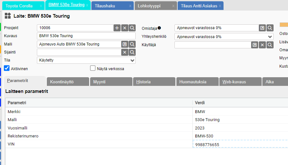Open the Käyttäjä record link icon
Image resolution: width=288 pixels, height=165 pixels.
point(255,45)
